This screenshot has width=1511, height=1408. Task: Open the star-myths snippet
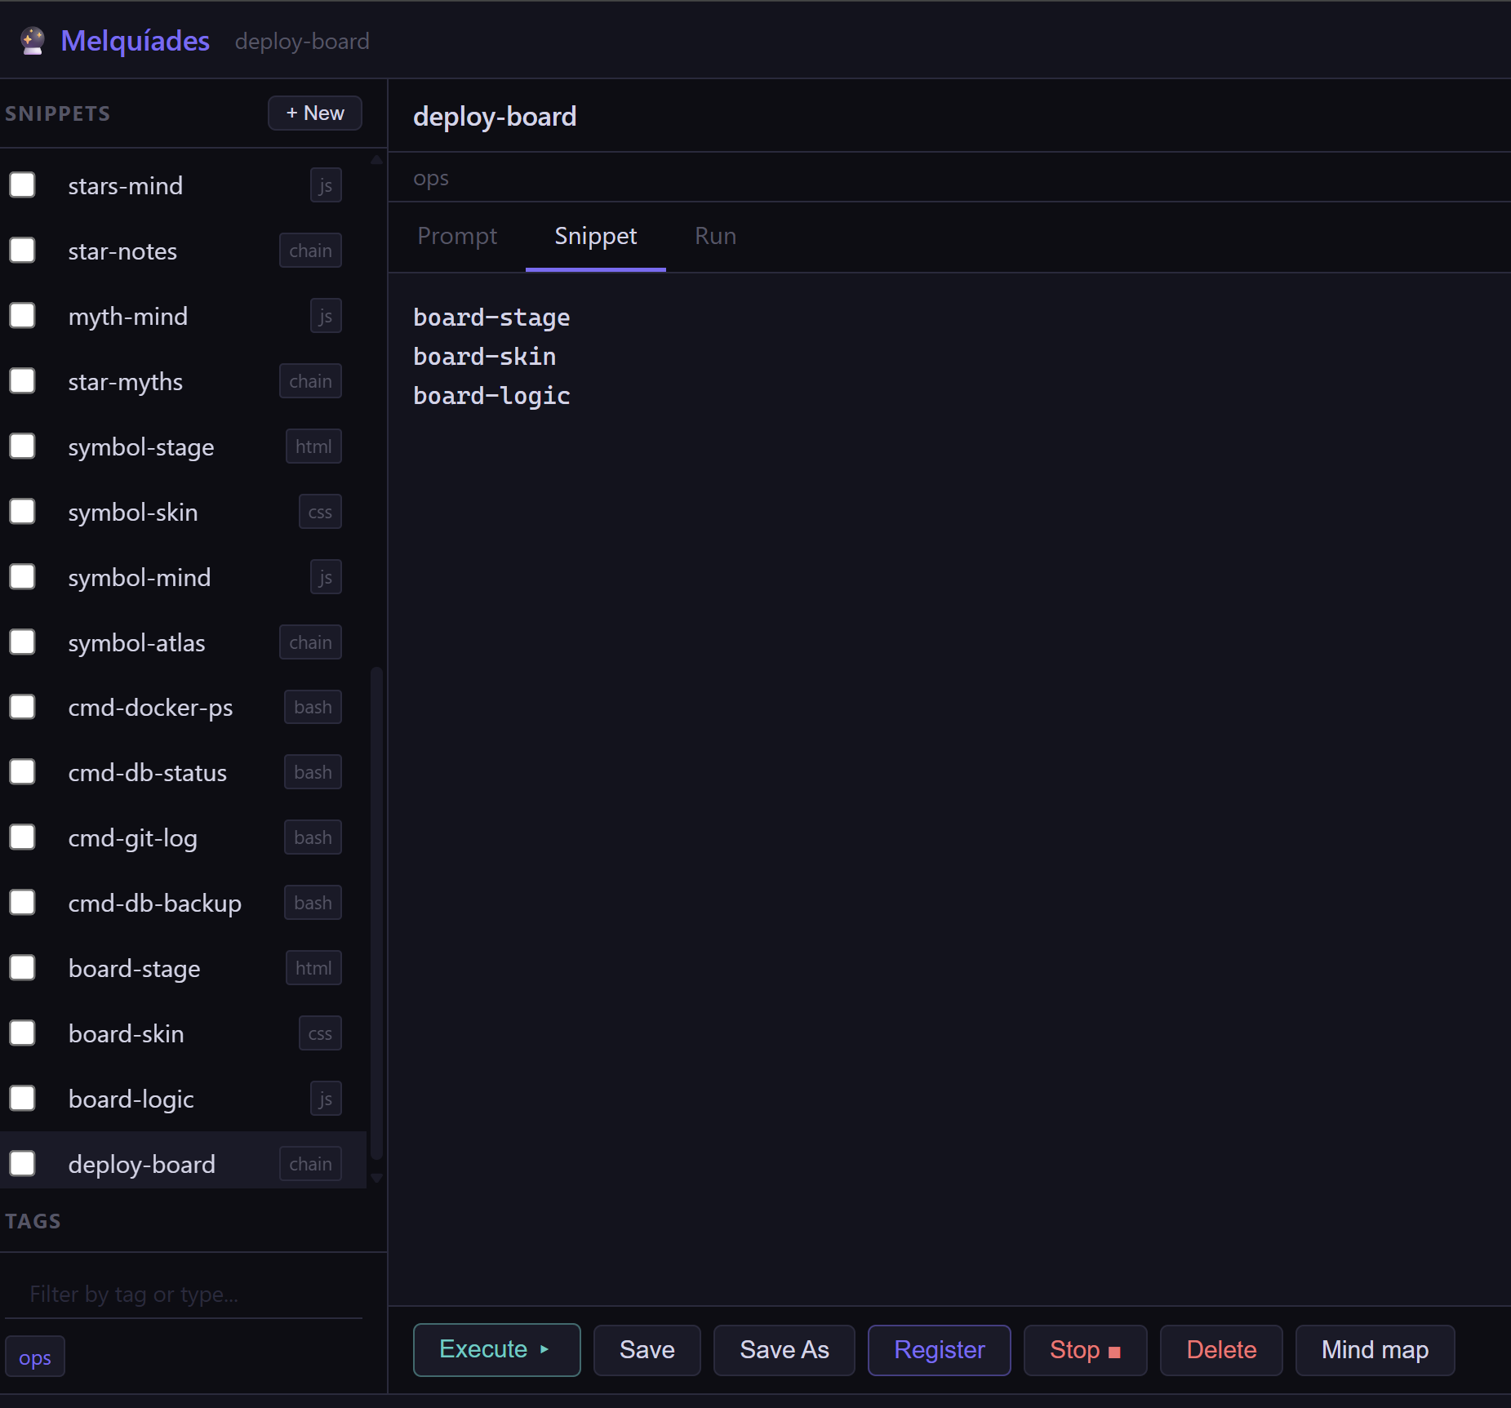click(x=126, y=382)
